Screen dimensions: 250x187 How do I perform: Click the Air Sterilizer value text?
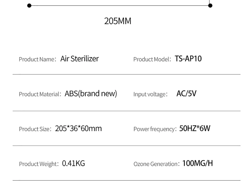pyautogui.click(x=79, y=59)
